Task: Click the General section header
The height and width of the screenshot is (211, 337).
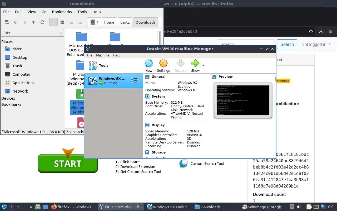Action: pyautogui.click(x=158, y=77)
